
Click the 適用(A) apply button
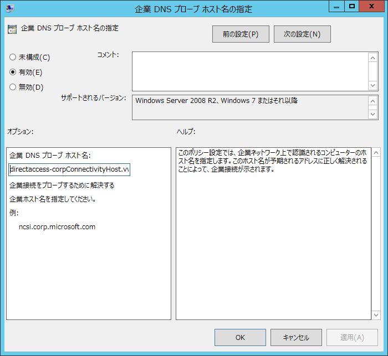tap(352, 338)
